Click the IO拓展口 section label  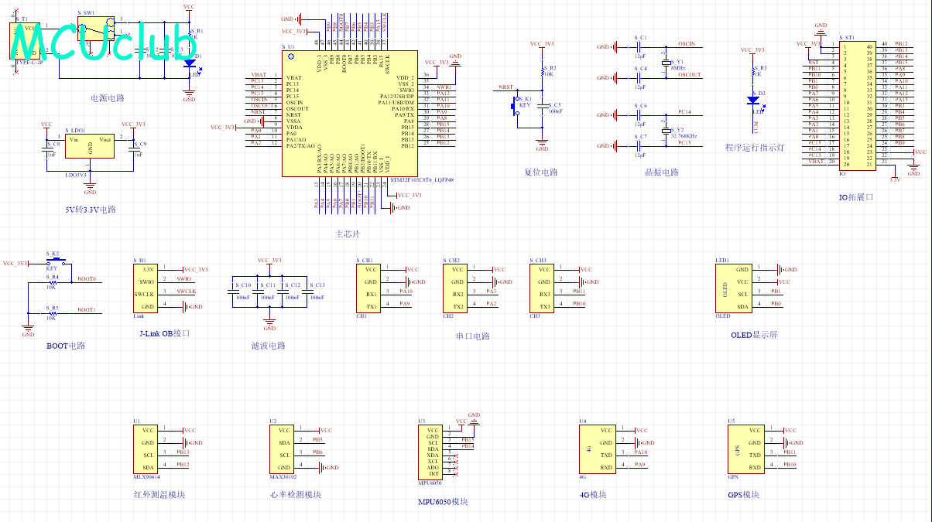856,197
